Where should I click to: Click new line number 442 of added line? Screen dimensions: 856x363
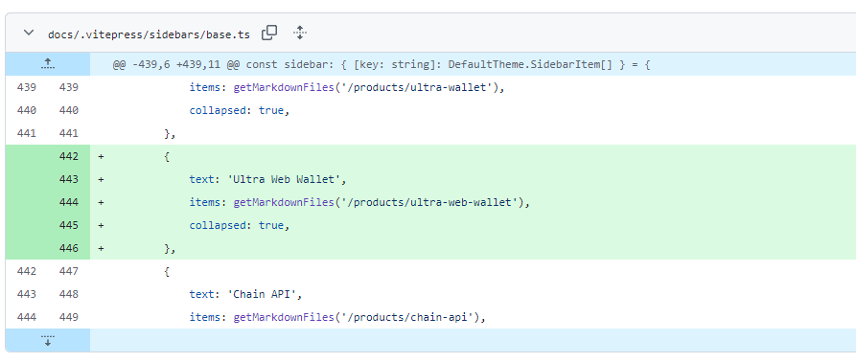(x=69, y=157)
